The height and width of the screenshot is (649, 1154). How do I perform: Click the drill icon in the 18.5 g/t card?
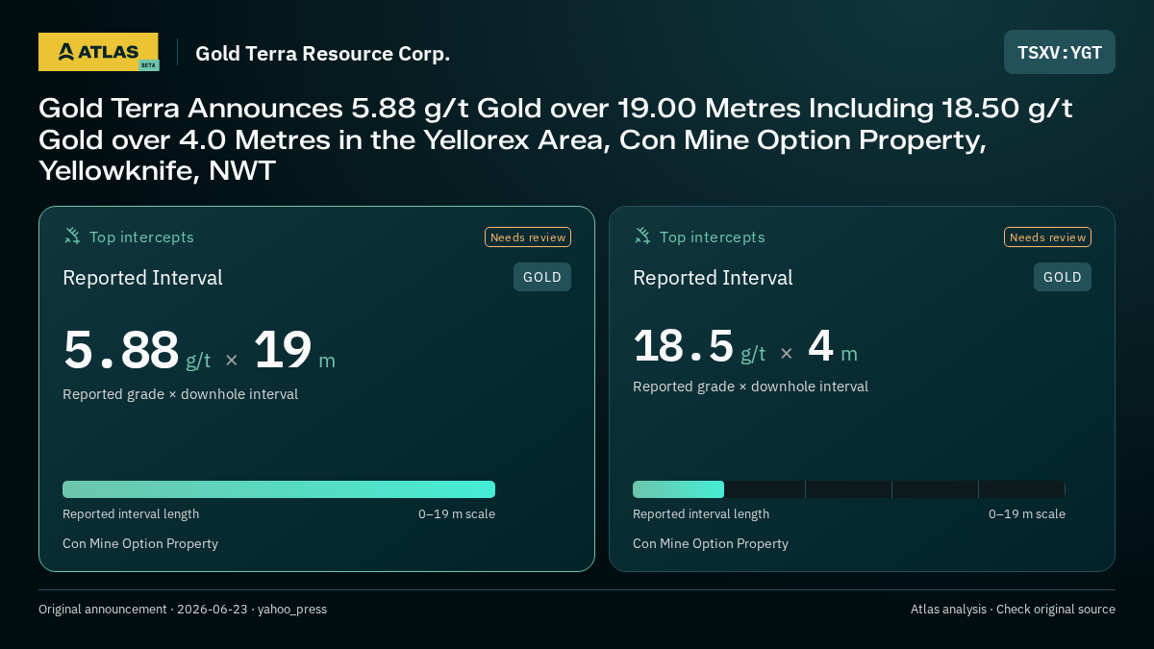(x=642, y=236)
